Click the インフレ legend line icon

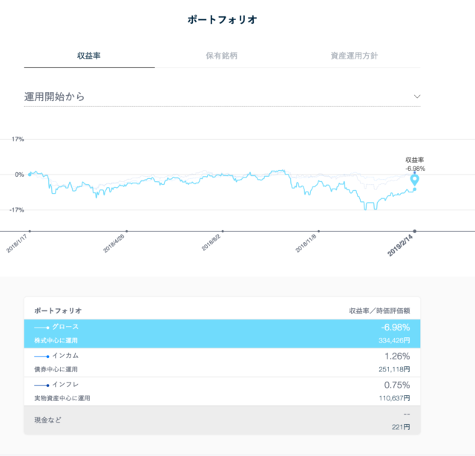[40, 385]
